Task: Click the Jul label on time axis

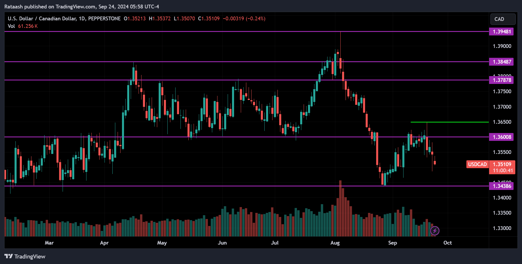Action: click(275, 243)
